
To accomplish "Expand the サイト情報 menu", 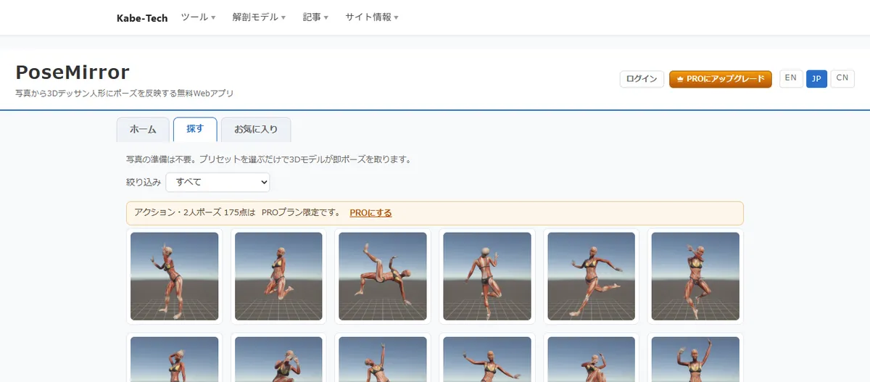I will pos(371,17).
